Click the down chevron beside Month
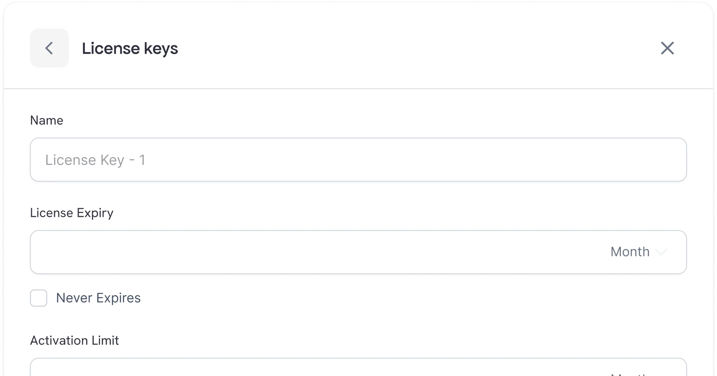Screen dimensions: 717x376 point(661,252)
